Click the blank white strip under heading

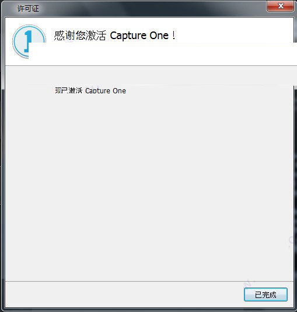tap(161, 54)
